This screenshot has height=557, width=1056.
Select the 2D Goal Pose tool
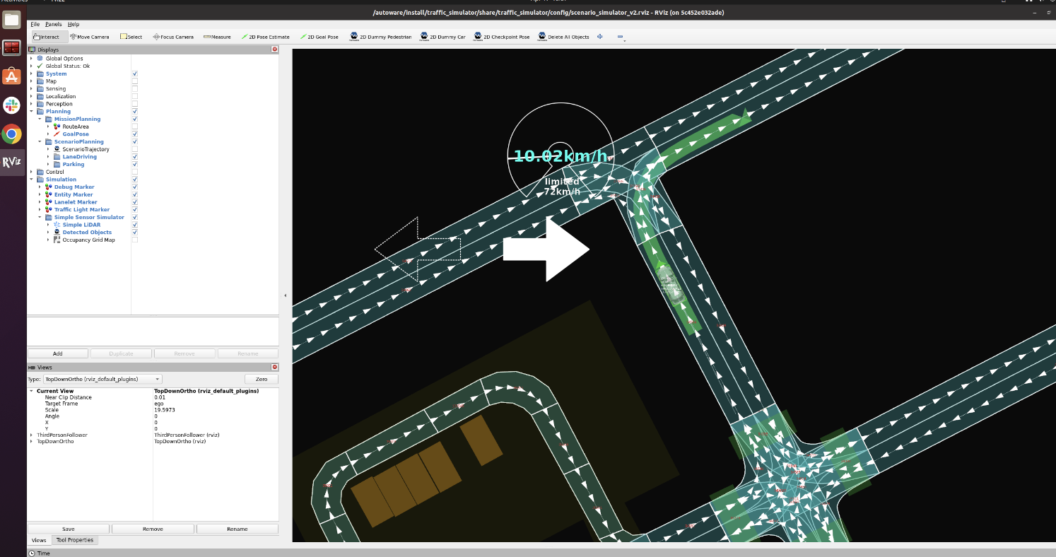pos(319,37)
